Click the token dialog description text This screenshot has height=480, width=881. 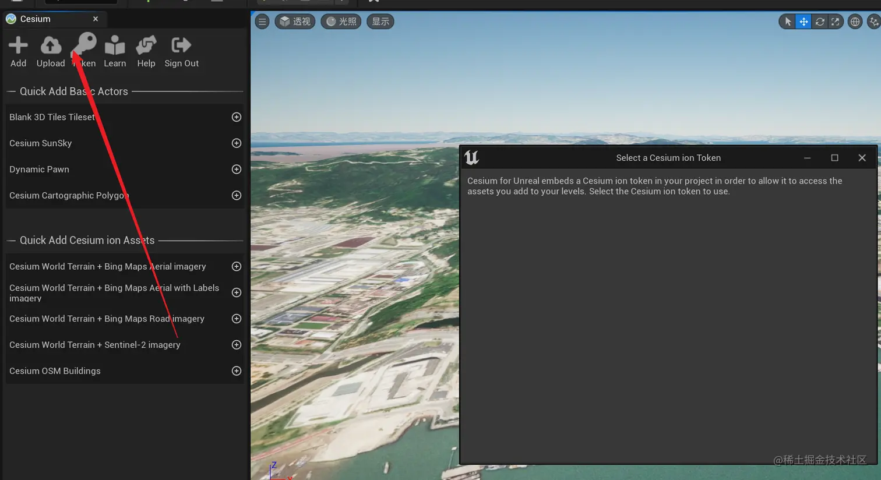(x=655, y=186)
